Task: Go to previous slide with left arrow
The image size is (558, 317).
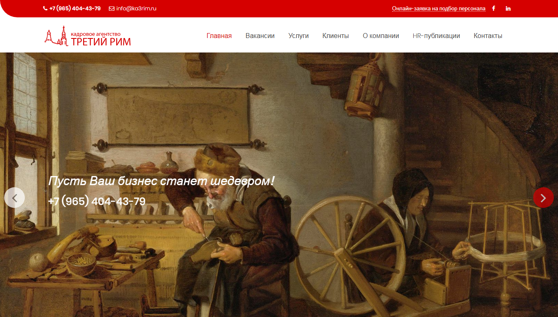Action: 14,198
